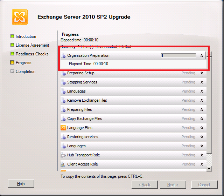Click the Client Access Role label
The height and width of the screenshot is (196, 224).
pyautogui.click(x=83, y=164)
